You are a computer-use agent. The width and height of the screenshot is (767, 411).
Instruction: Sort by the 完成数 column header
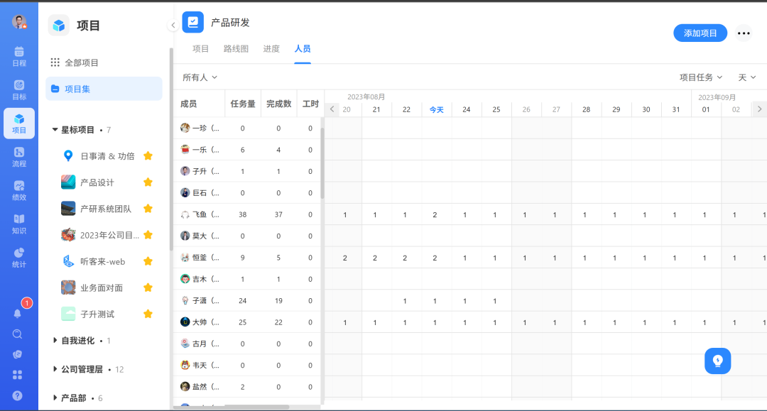point(278,104)
